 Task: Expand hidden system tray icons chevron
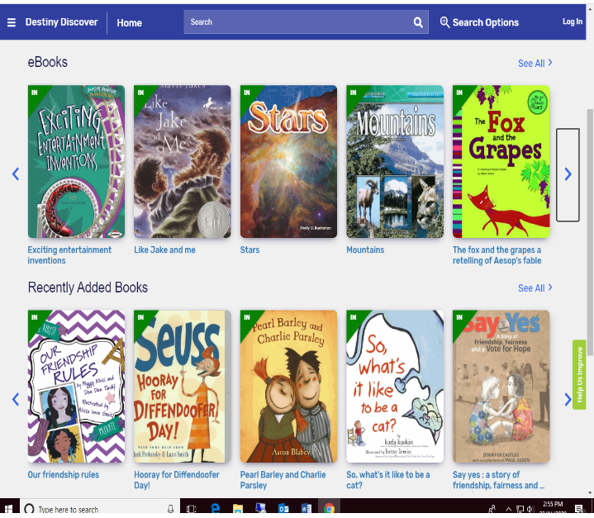[509, 509]
